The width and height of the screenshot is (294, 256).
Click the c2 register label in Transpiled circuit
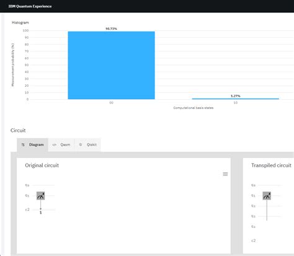(x=253, y=241)
